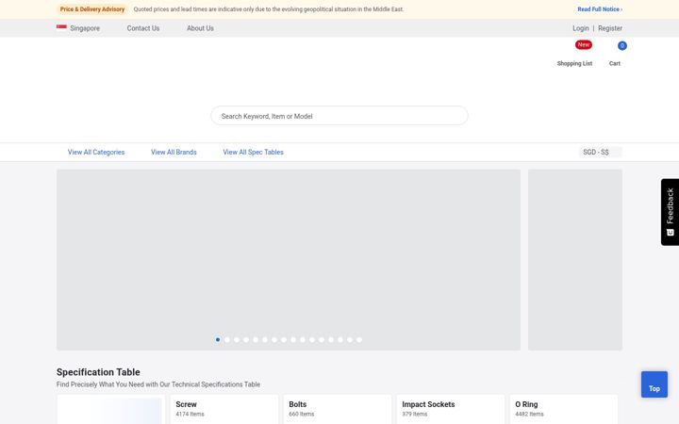The height and width of the screenshot is (424, 679).
Task: Select the first active carousel dot
Action: click(x=218, y=339)
